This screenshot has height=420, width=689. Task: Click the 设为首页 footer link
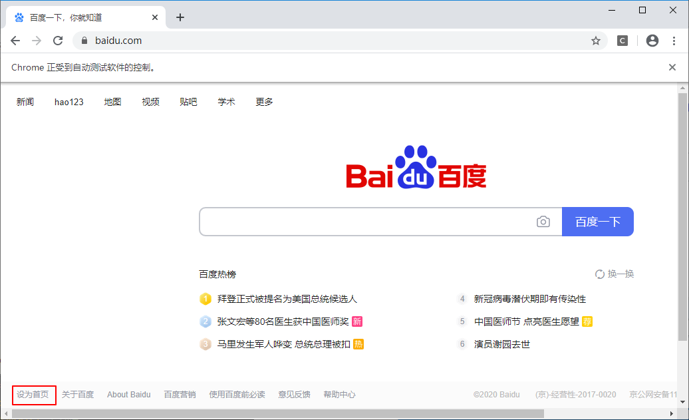point(33,395)
